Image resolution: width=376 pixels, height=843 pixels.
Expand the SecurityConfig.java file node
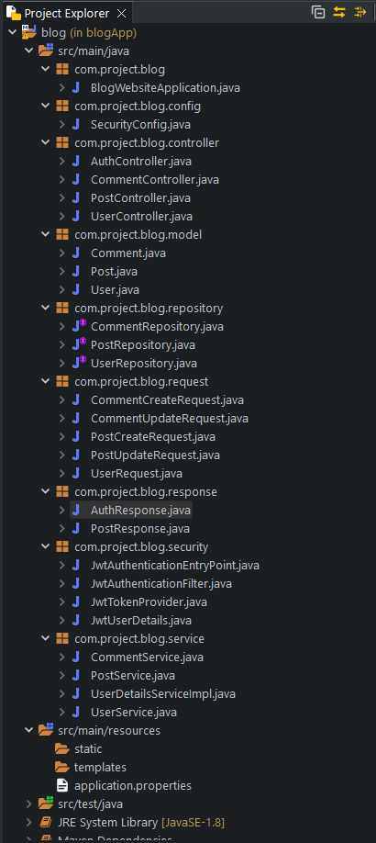(61, 125)
